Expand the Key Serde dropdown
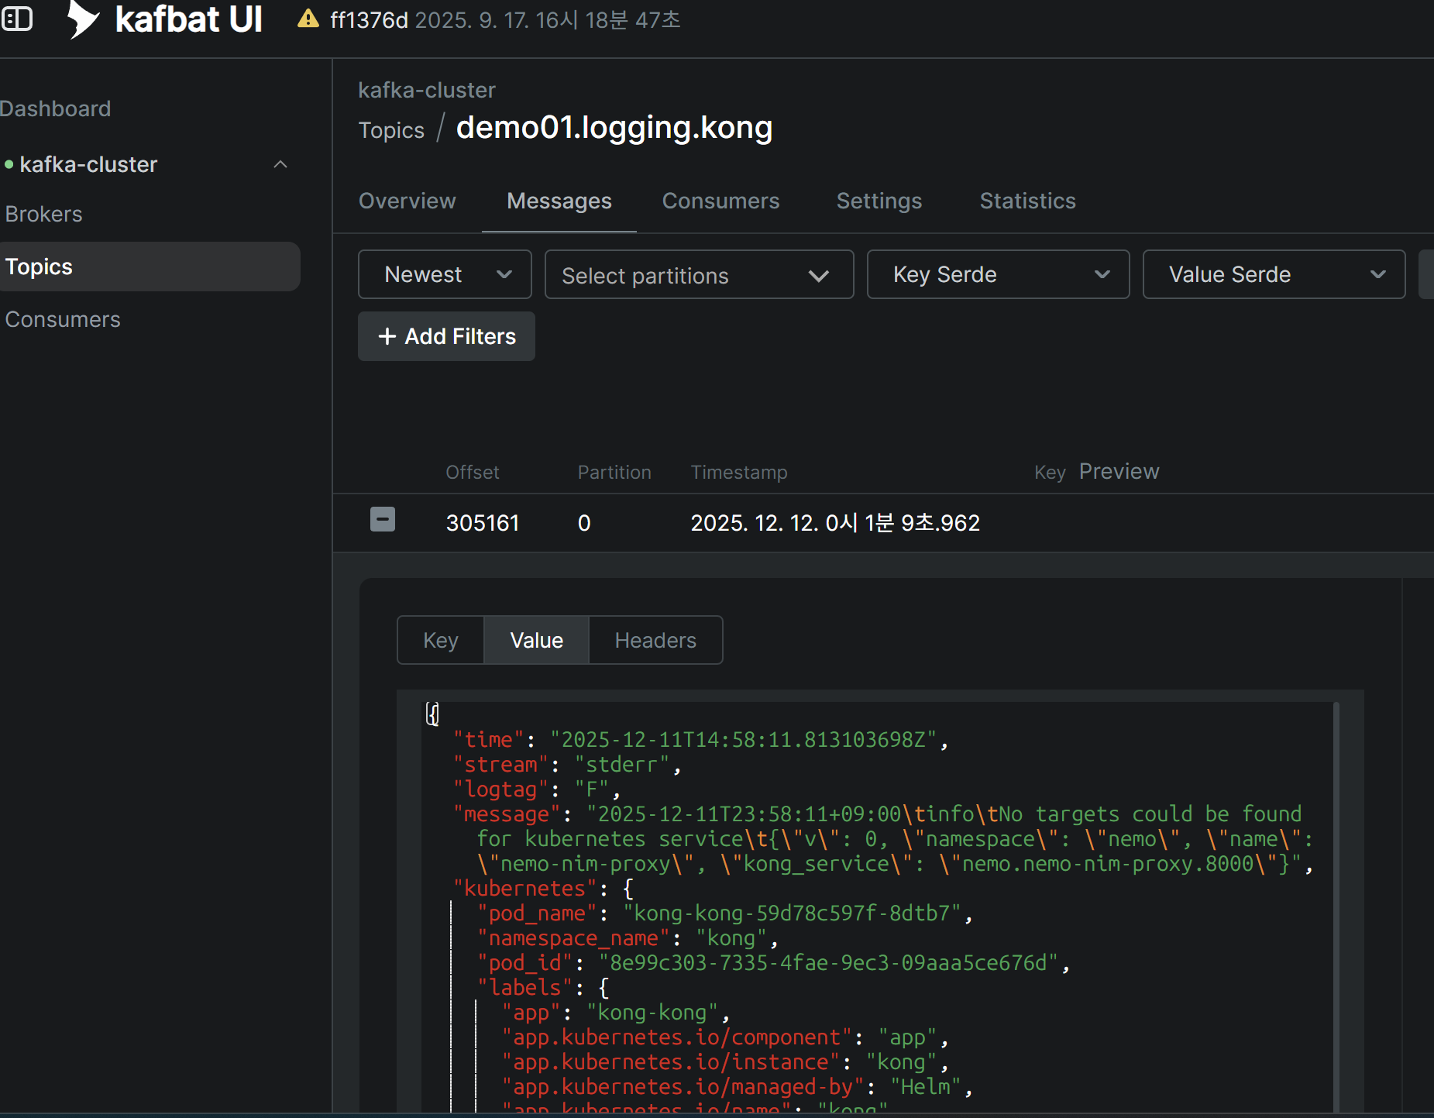Screen dimensions: 1434x1118 (998, 274)
